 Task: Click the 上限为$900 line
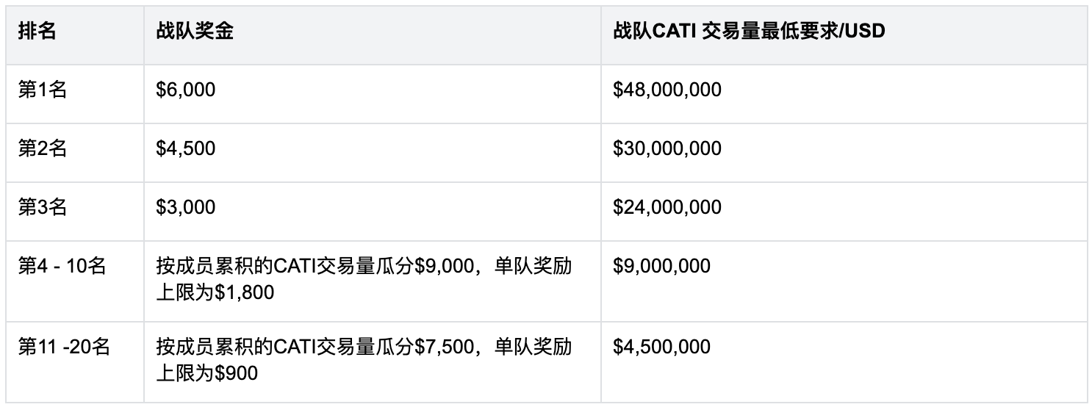click(x=206, y=373)
